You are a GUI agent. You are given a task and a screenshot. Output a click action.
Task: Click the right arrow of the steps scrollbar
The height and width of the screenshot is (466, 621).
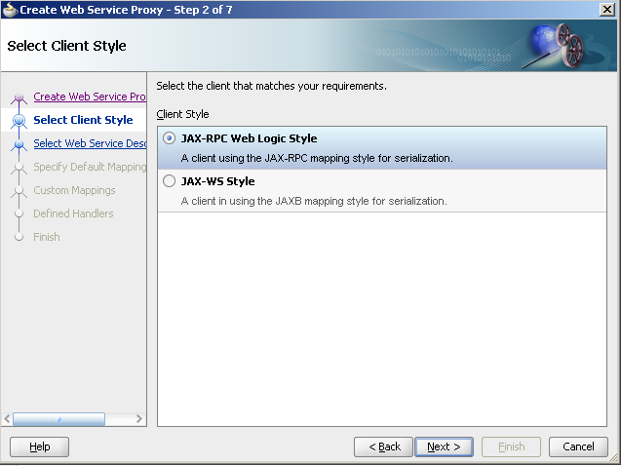click(x=139, y=419)
